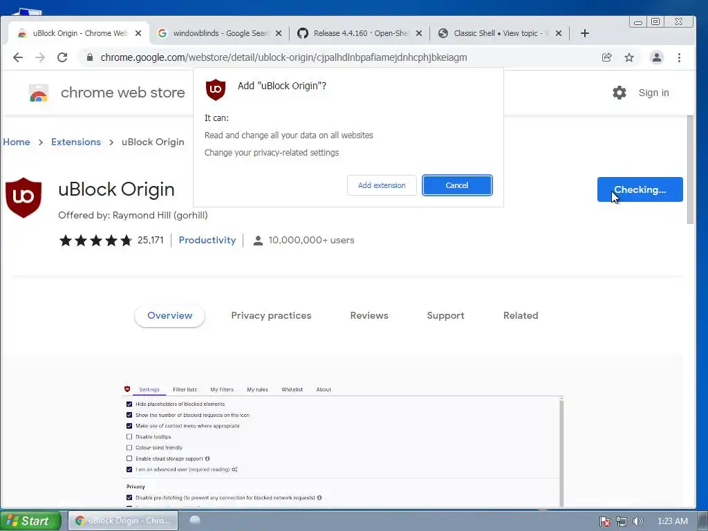Open the Chrome three-dot menu
Screen dimensions: 708x531
(x=679, y=57)
